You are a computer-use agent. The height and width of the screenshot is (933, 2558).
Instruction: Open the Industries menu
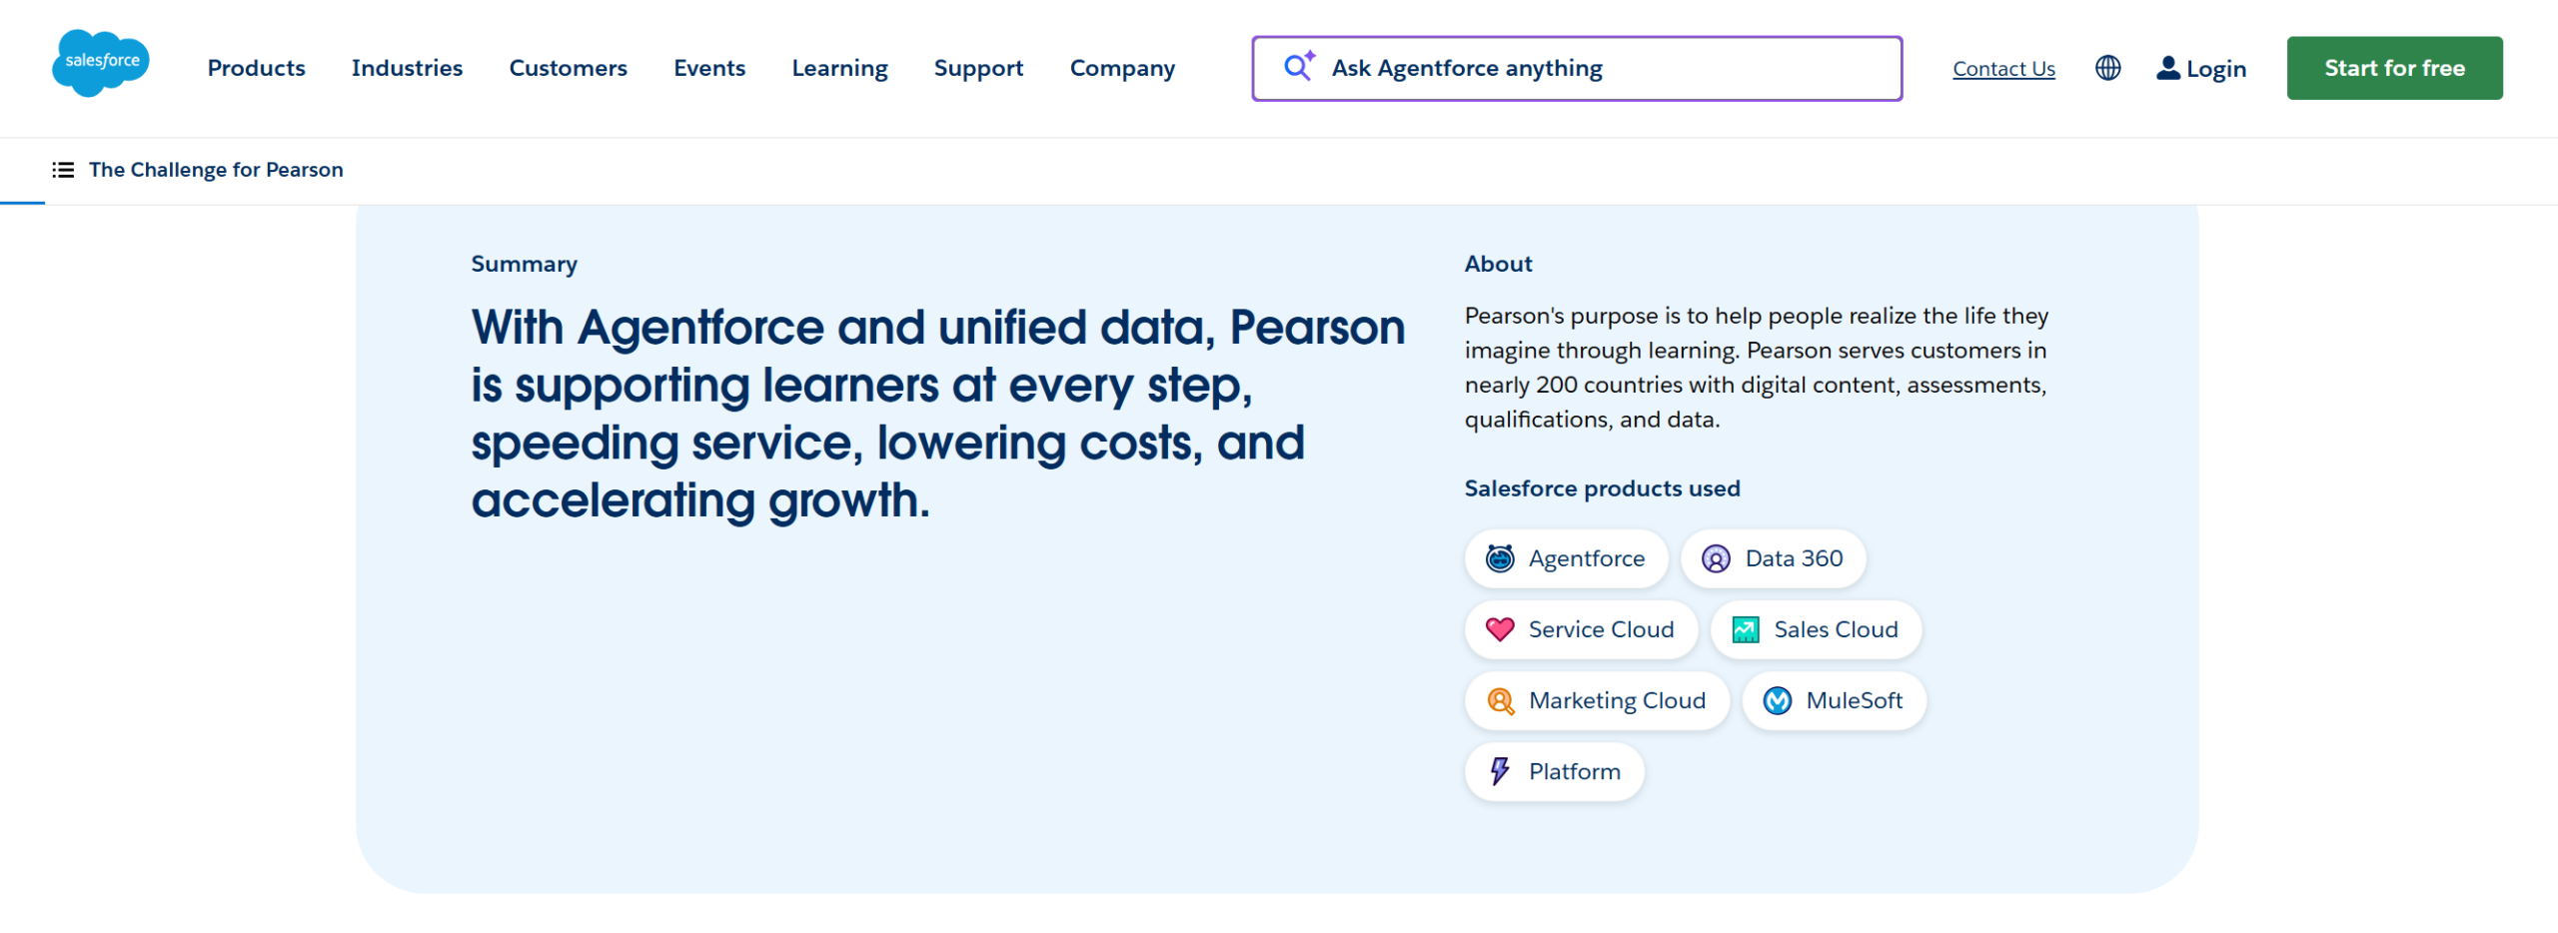(x=407, y=68)
